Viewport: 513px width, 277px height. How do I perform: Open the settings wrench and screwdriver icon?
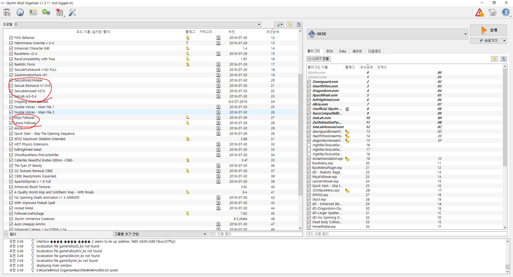[72, 12]
